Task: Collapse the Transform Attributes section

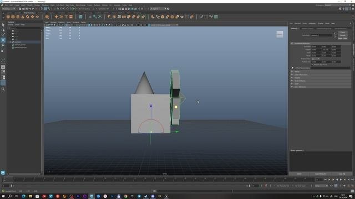Action: point(292,43)
